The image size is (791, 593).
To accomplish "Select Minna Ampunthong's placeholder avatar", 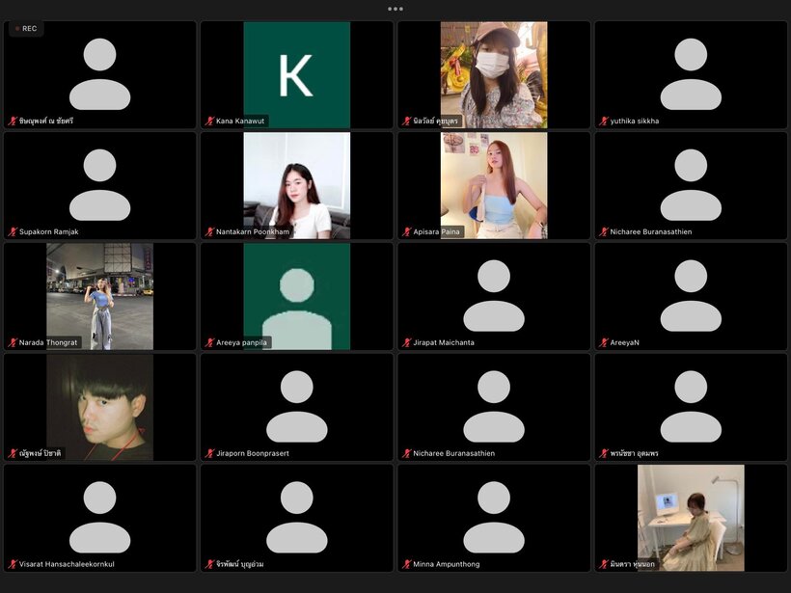I will pos(494,518).
